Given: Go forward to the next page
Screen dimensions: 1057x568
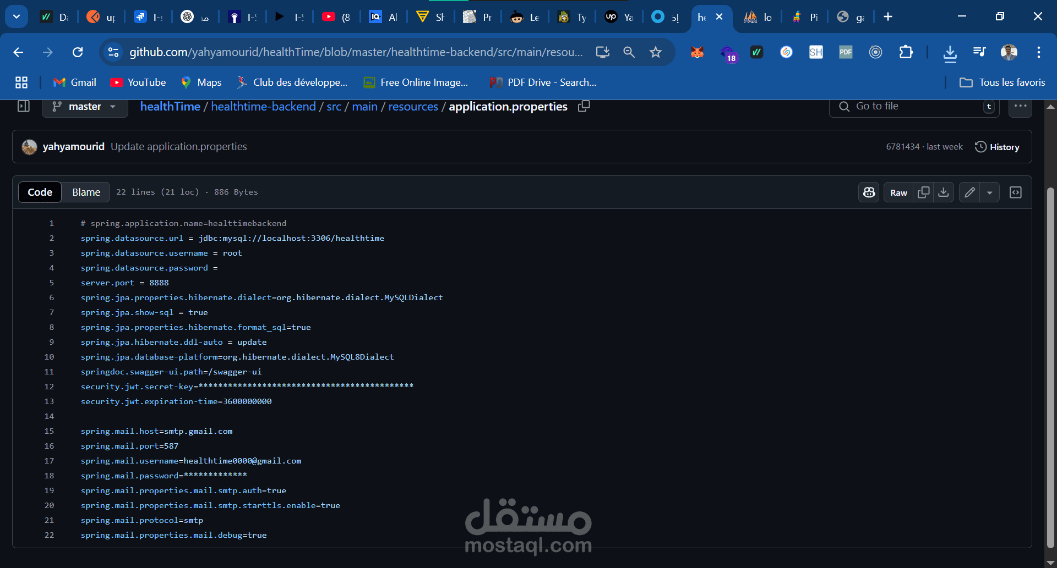Looking at the screenshot, I should [x=48, y=52].
